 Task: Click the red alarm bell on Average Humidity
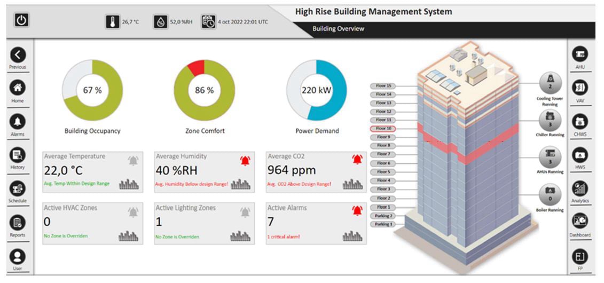pyautogui.click(x=245, y=161)
